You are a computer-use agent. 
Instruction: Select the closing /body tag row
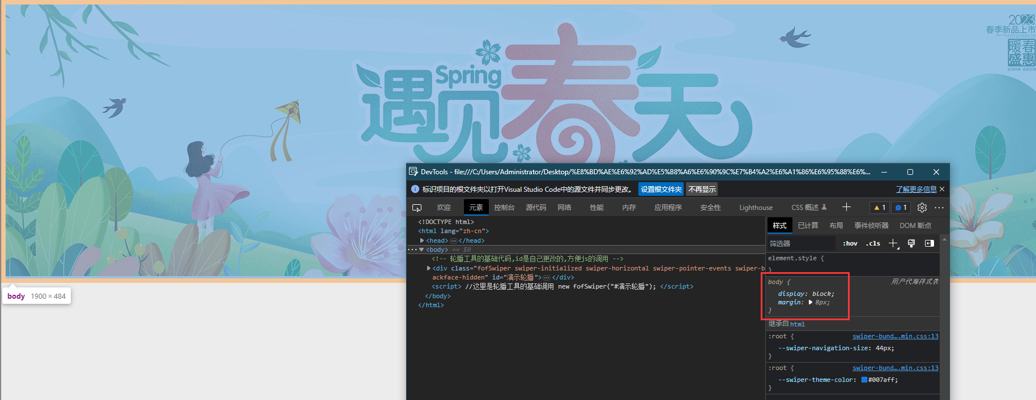[x=437, y=296]
